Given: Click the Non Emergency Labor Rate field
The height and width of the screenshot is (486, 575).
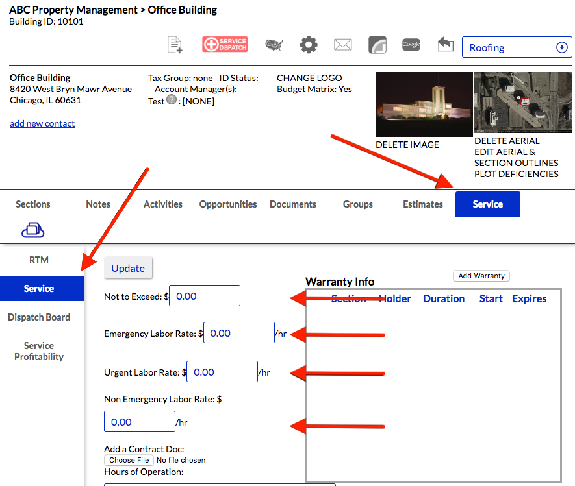Looking at the screenshot, I should 140,422.
